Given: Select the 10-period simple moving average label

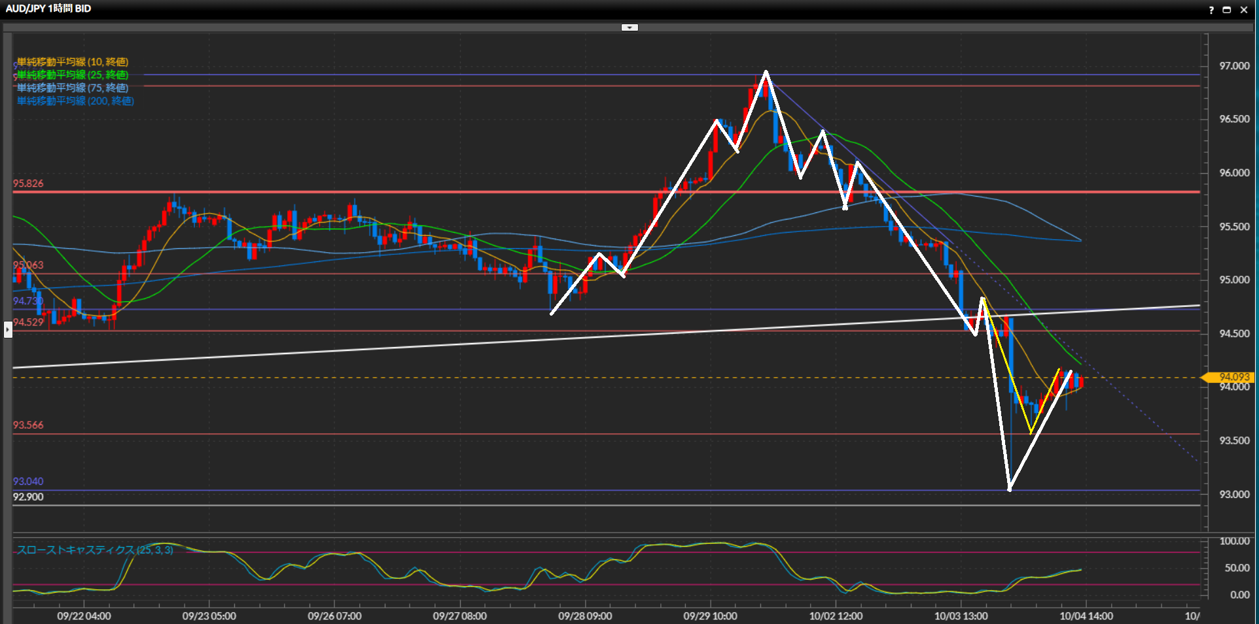Looking at the screenshot, I should (x=72, y=62).
